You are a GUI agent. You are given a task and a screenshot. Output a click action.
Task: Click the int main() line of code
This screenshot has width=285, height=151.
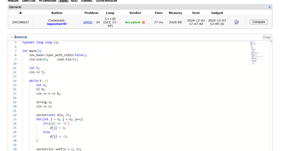(x=32, y=51)
